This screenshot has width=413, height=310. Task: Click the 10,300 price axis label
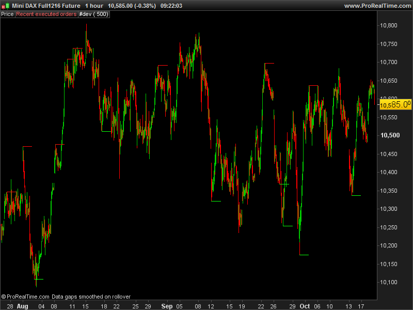[x=389, y=209]
